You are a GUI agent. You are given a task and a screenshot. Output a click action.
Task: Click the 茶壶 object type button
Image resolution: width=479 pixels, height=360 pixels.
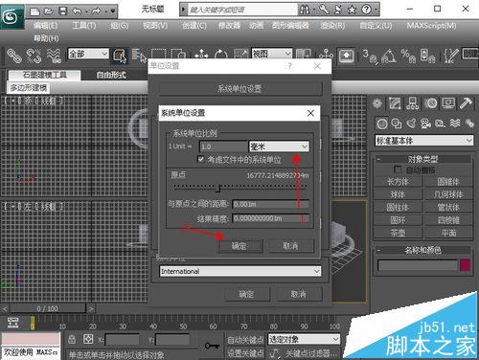pyautogui.click(x=398, y=233)
